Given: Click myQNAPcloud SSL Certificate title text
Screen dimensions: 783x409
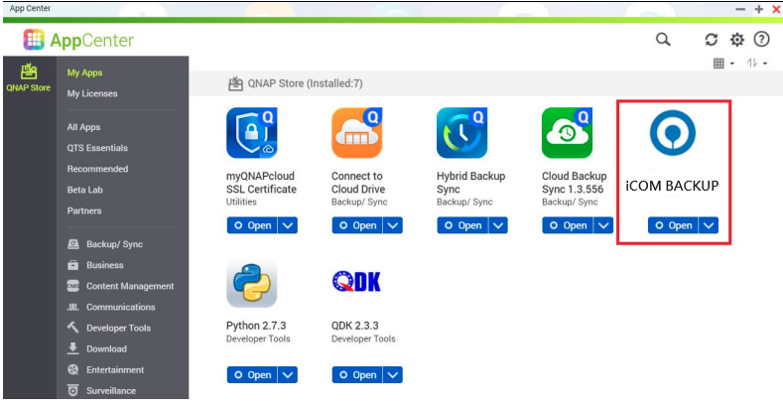Looking at the screenshot, I should [x=261, y=183].
